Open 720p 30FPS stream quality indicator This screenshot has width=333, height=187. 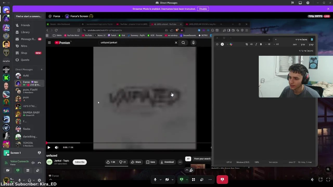(315, 16)
